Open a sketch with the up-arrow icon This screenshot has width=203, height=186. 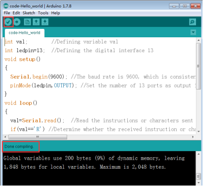[x=36, y=22]
